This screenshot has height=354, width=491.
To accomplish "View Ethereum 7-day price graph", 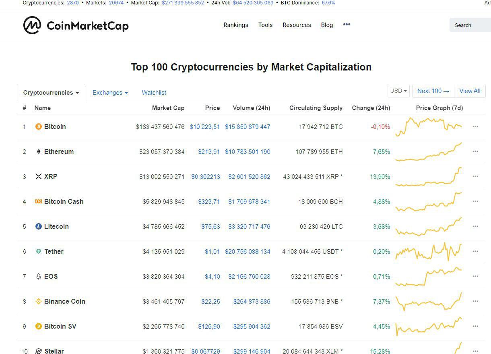I will 429,152.
